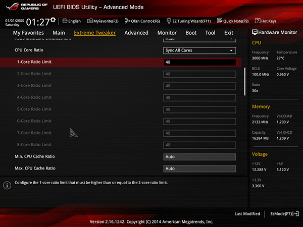Open Qfan Control fan icon

[127, 21]
